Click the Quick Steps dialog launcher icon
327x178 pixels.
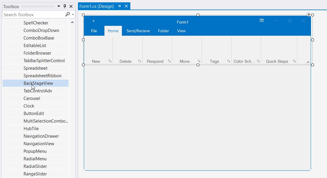click(x=294, y=61)
